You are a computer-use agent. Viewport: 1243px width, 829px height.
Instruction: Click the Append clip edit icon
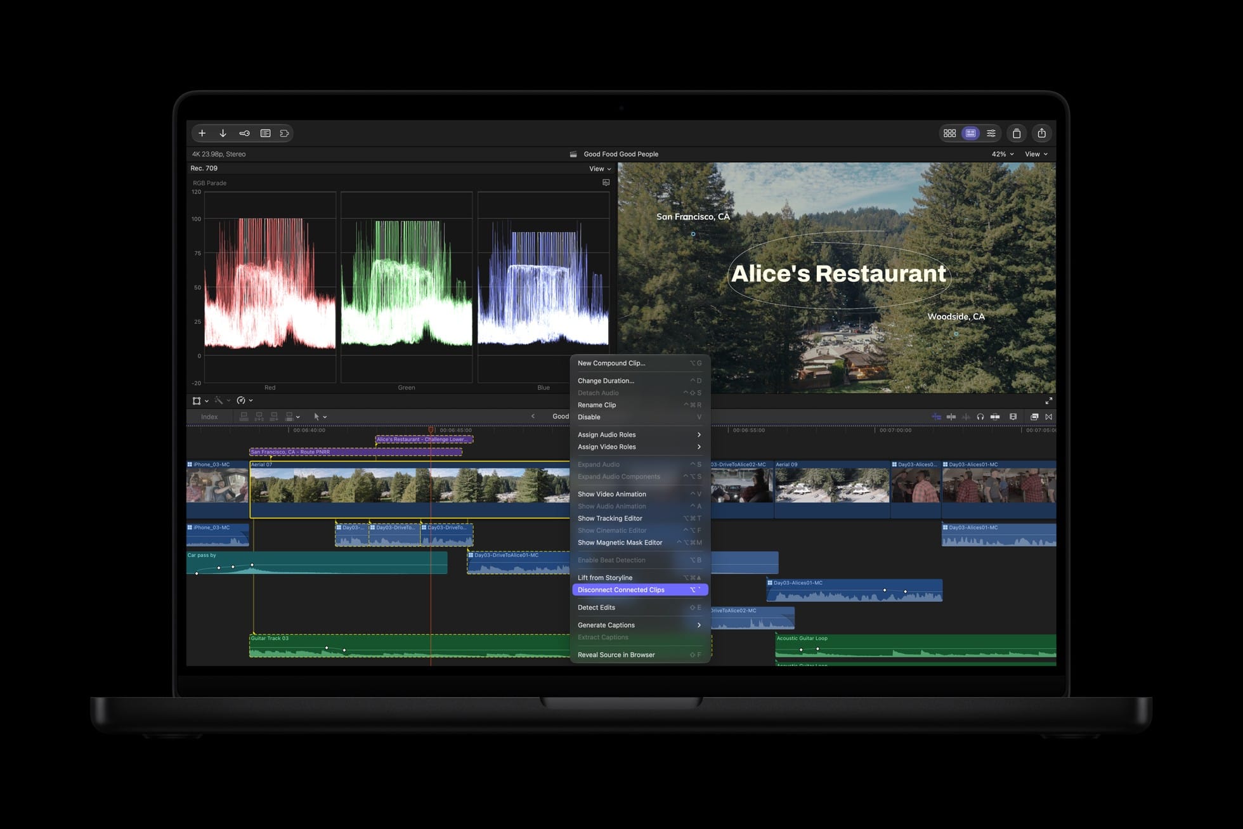pos(274,417)
